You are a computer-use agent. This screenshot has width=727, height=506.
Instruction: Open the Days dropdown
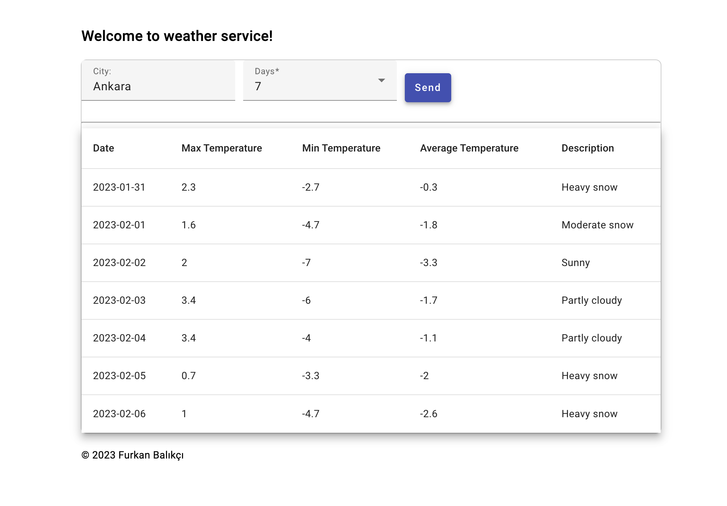[x=319, y=86]
